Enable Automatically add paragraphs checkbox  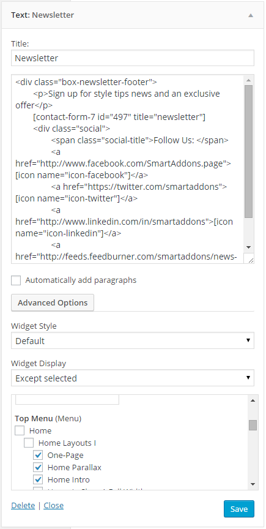(x=16, y=280)
